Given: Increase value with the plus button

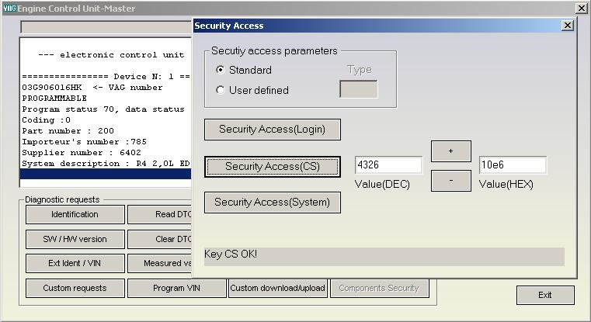Looking at the screenshot, I should 450,151.
